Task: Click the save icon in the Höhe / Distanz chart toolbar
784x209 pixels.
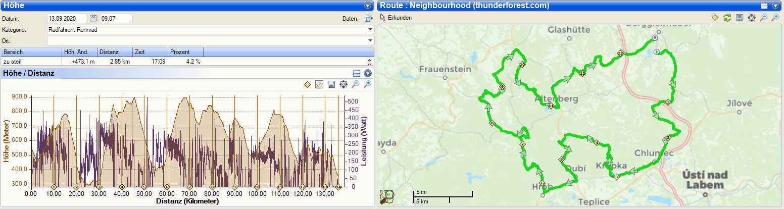Action: [x=331, y=84]
